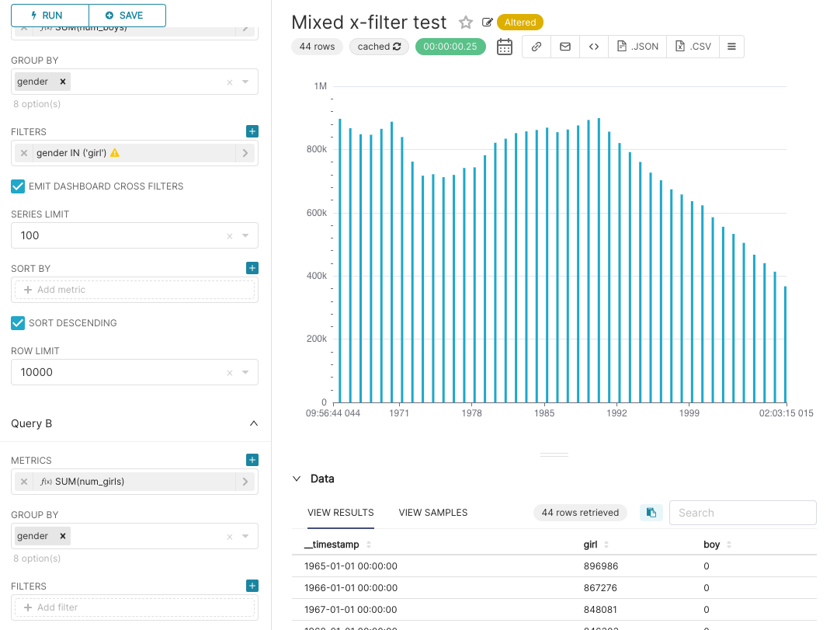Open the calendar schedule icon
Screen dimensions: 830x630
[505, 47]
